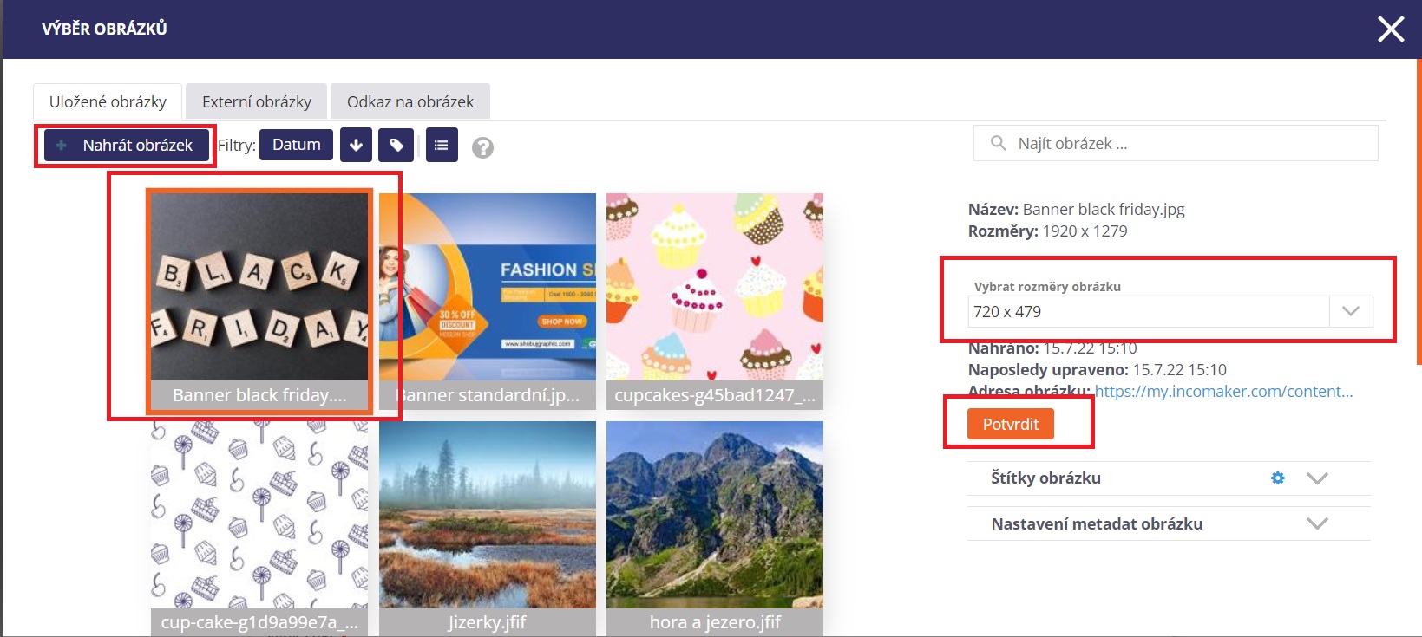Select the Uložené obrázky tab
1422x637 pixels.
(x=108, y=101)
